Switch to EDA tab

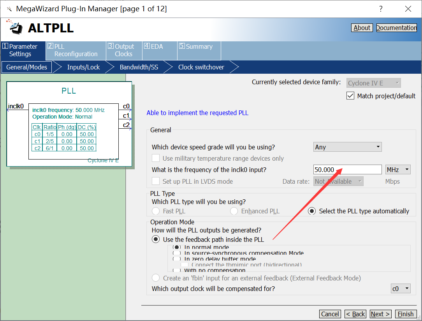[160, 50]
